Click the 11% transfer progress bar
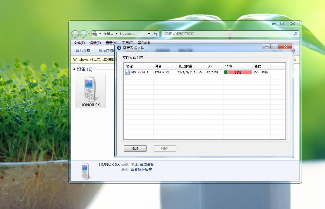325x209 pixels. [238, 72]
